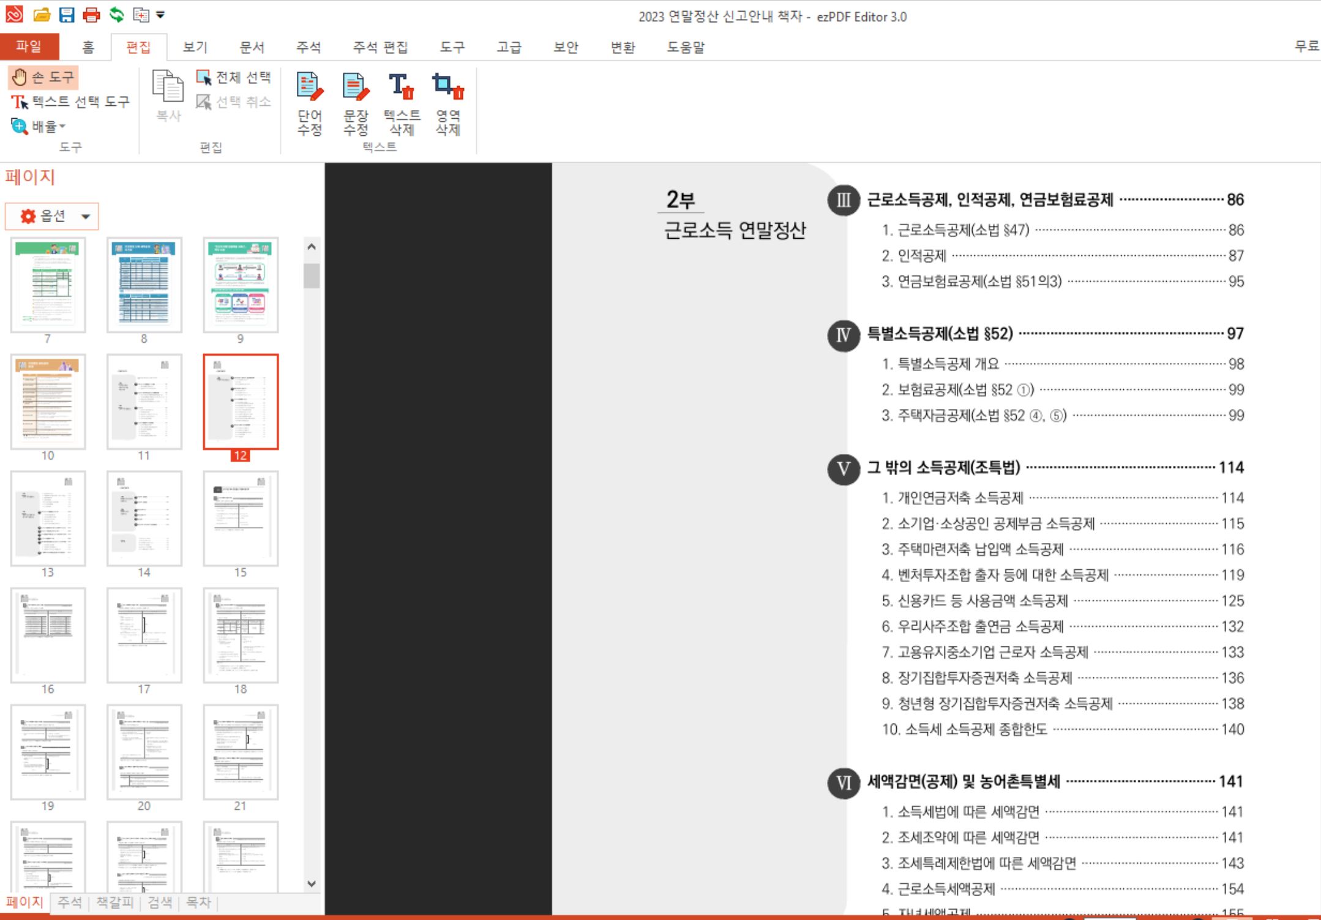Viewport: 1321px width, 920px height.
Task: Activate the 텍스트 선택 도구 text selection tool
Action: (x=70, y=102)
